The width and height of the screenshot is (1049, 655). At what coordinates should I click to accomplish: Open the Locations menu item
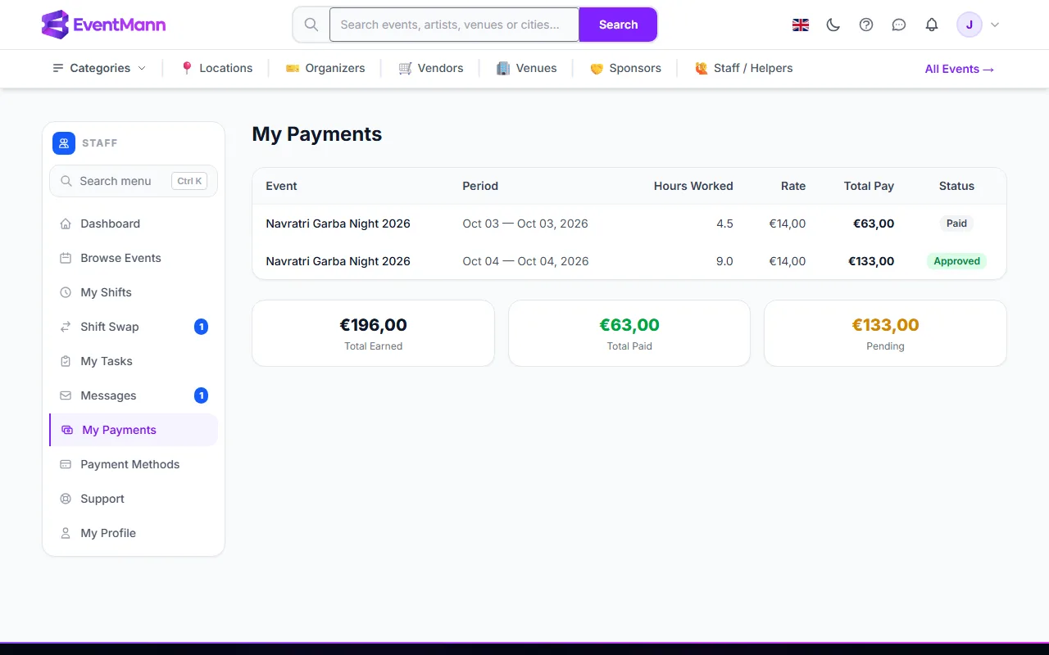point(216,68)
